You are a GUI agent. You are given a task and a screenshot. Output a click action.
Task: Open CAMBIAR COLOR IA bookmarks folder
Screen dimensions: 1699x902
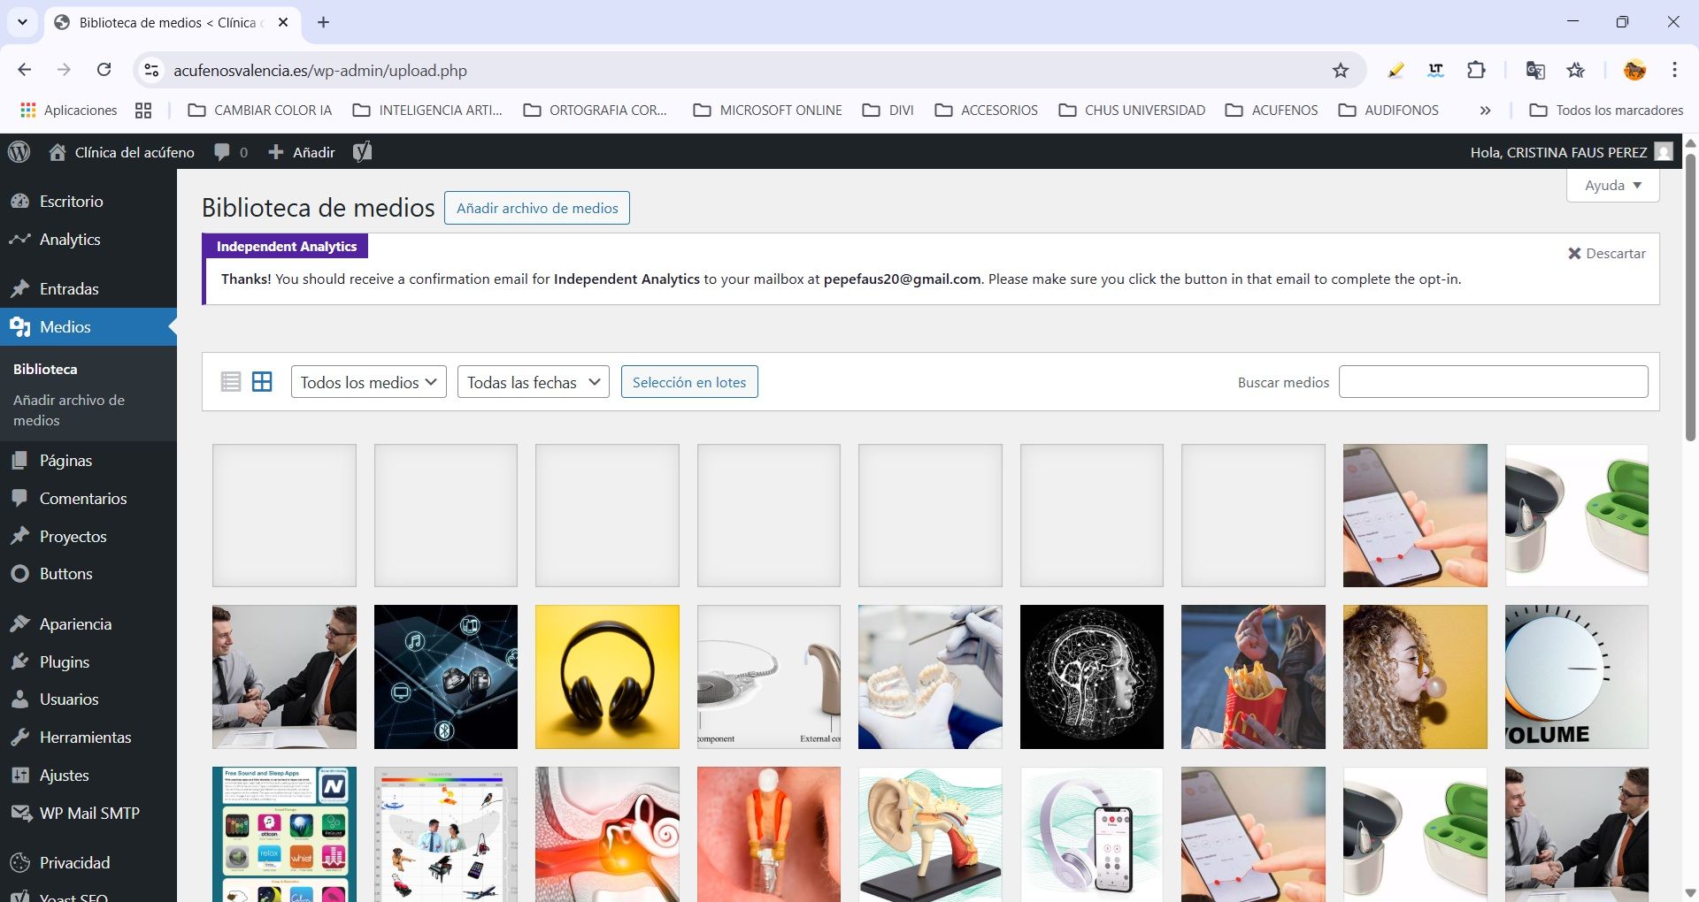pyautogui.click(x=260, y=110)
